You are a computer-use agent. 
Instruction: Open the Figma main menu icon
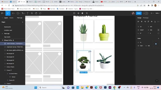click(x=2, y=13)
